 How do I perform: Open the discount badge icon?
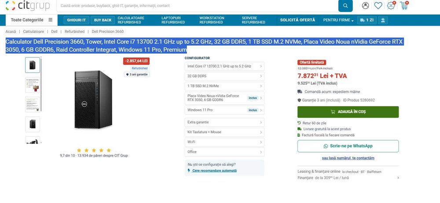pyautogui.click(x=391, y=5)
